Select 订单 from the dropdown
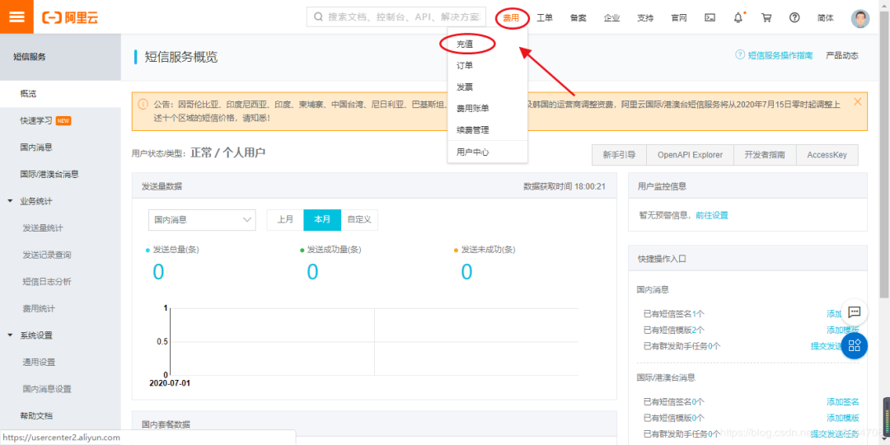This screenshot has width=890, height=445. [x=465, y=65]
